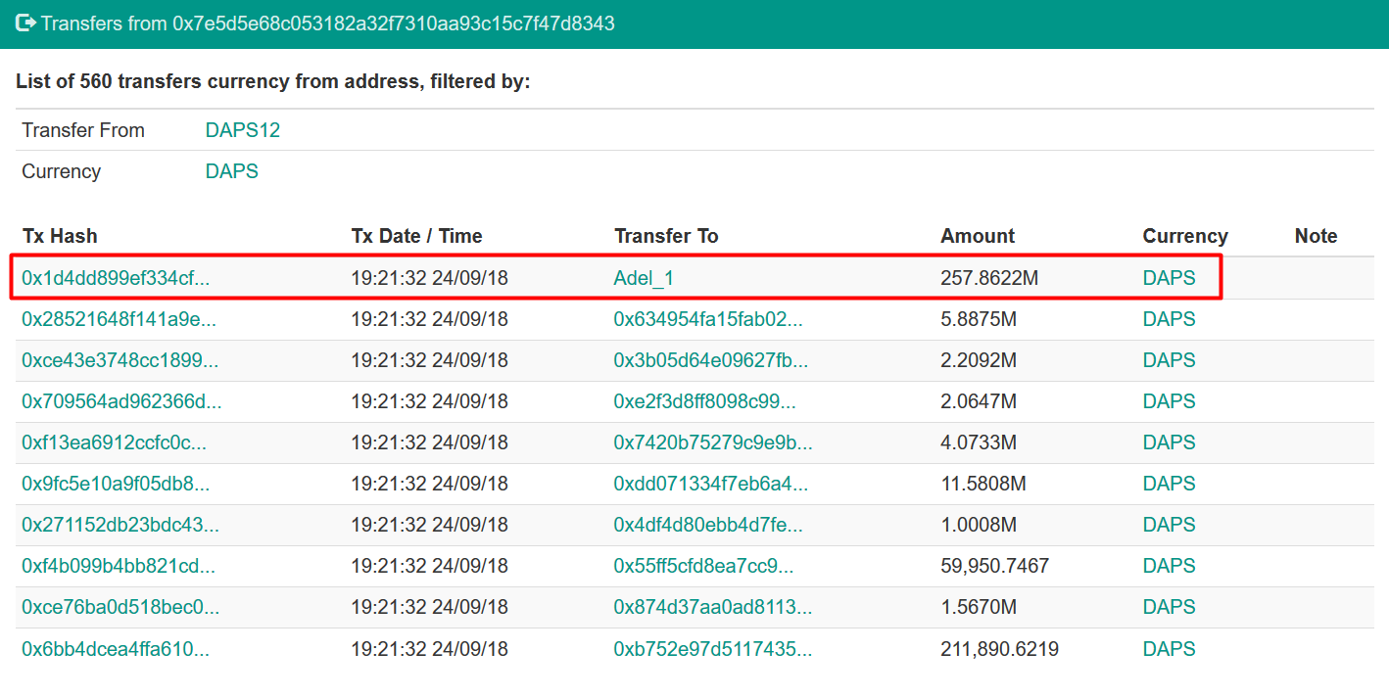Open transaction hash 0x709564ad962366d...
The width and height of the screenshot is (1389, 698).
pyautogui.click(x=121, y=401)
